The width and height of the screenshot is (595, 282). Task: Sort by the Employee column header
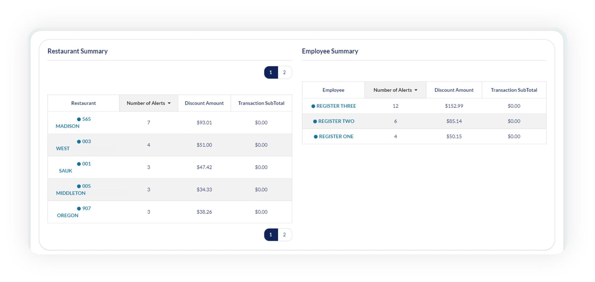[x=333, y=90]
